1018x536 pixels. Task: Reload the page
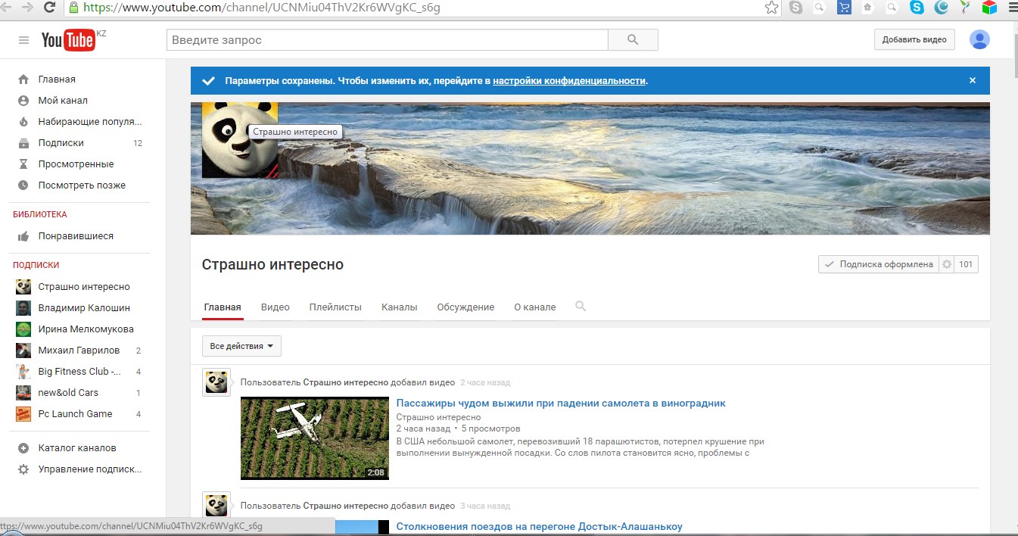(x=49, y=8)
